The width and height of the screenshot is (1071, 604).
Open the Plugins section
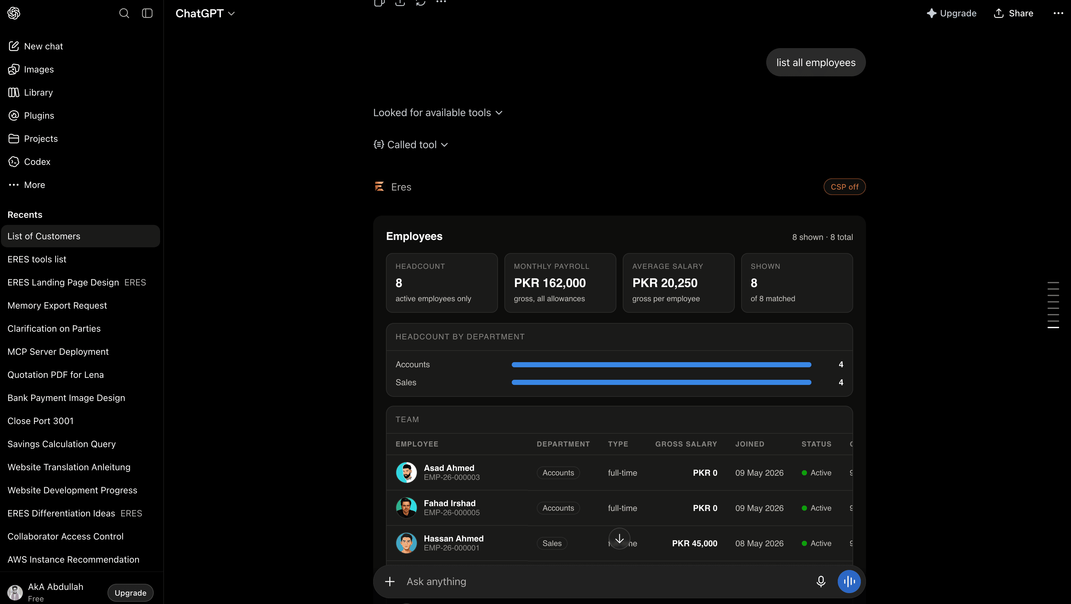(x=81, y=115)
